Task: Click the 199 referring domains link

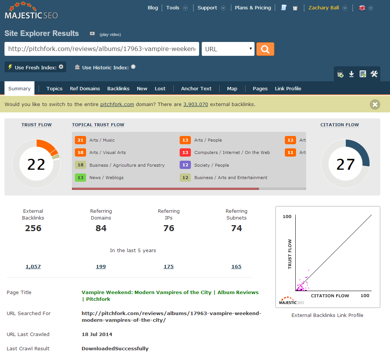Action: pyautogui.click(x=101, y=267)
